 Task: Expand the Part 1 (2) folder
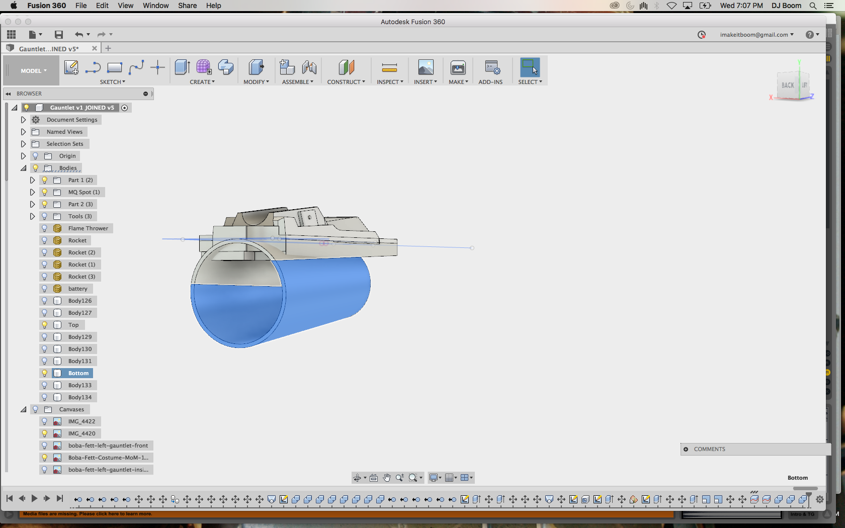coord(32,180)
